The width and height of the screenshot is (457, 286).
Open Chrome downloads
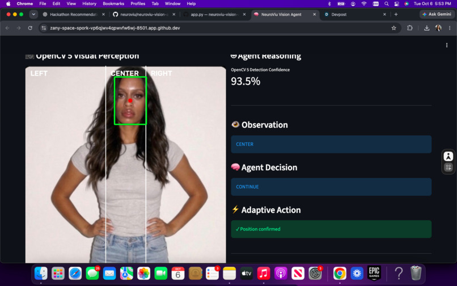coord(427,28)
